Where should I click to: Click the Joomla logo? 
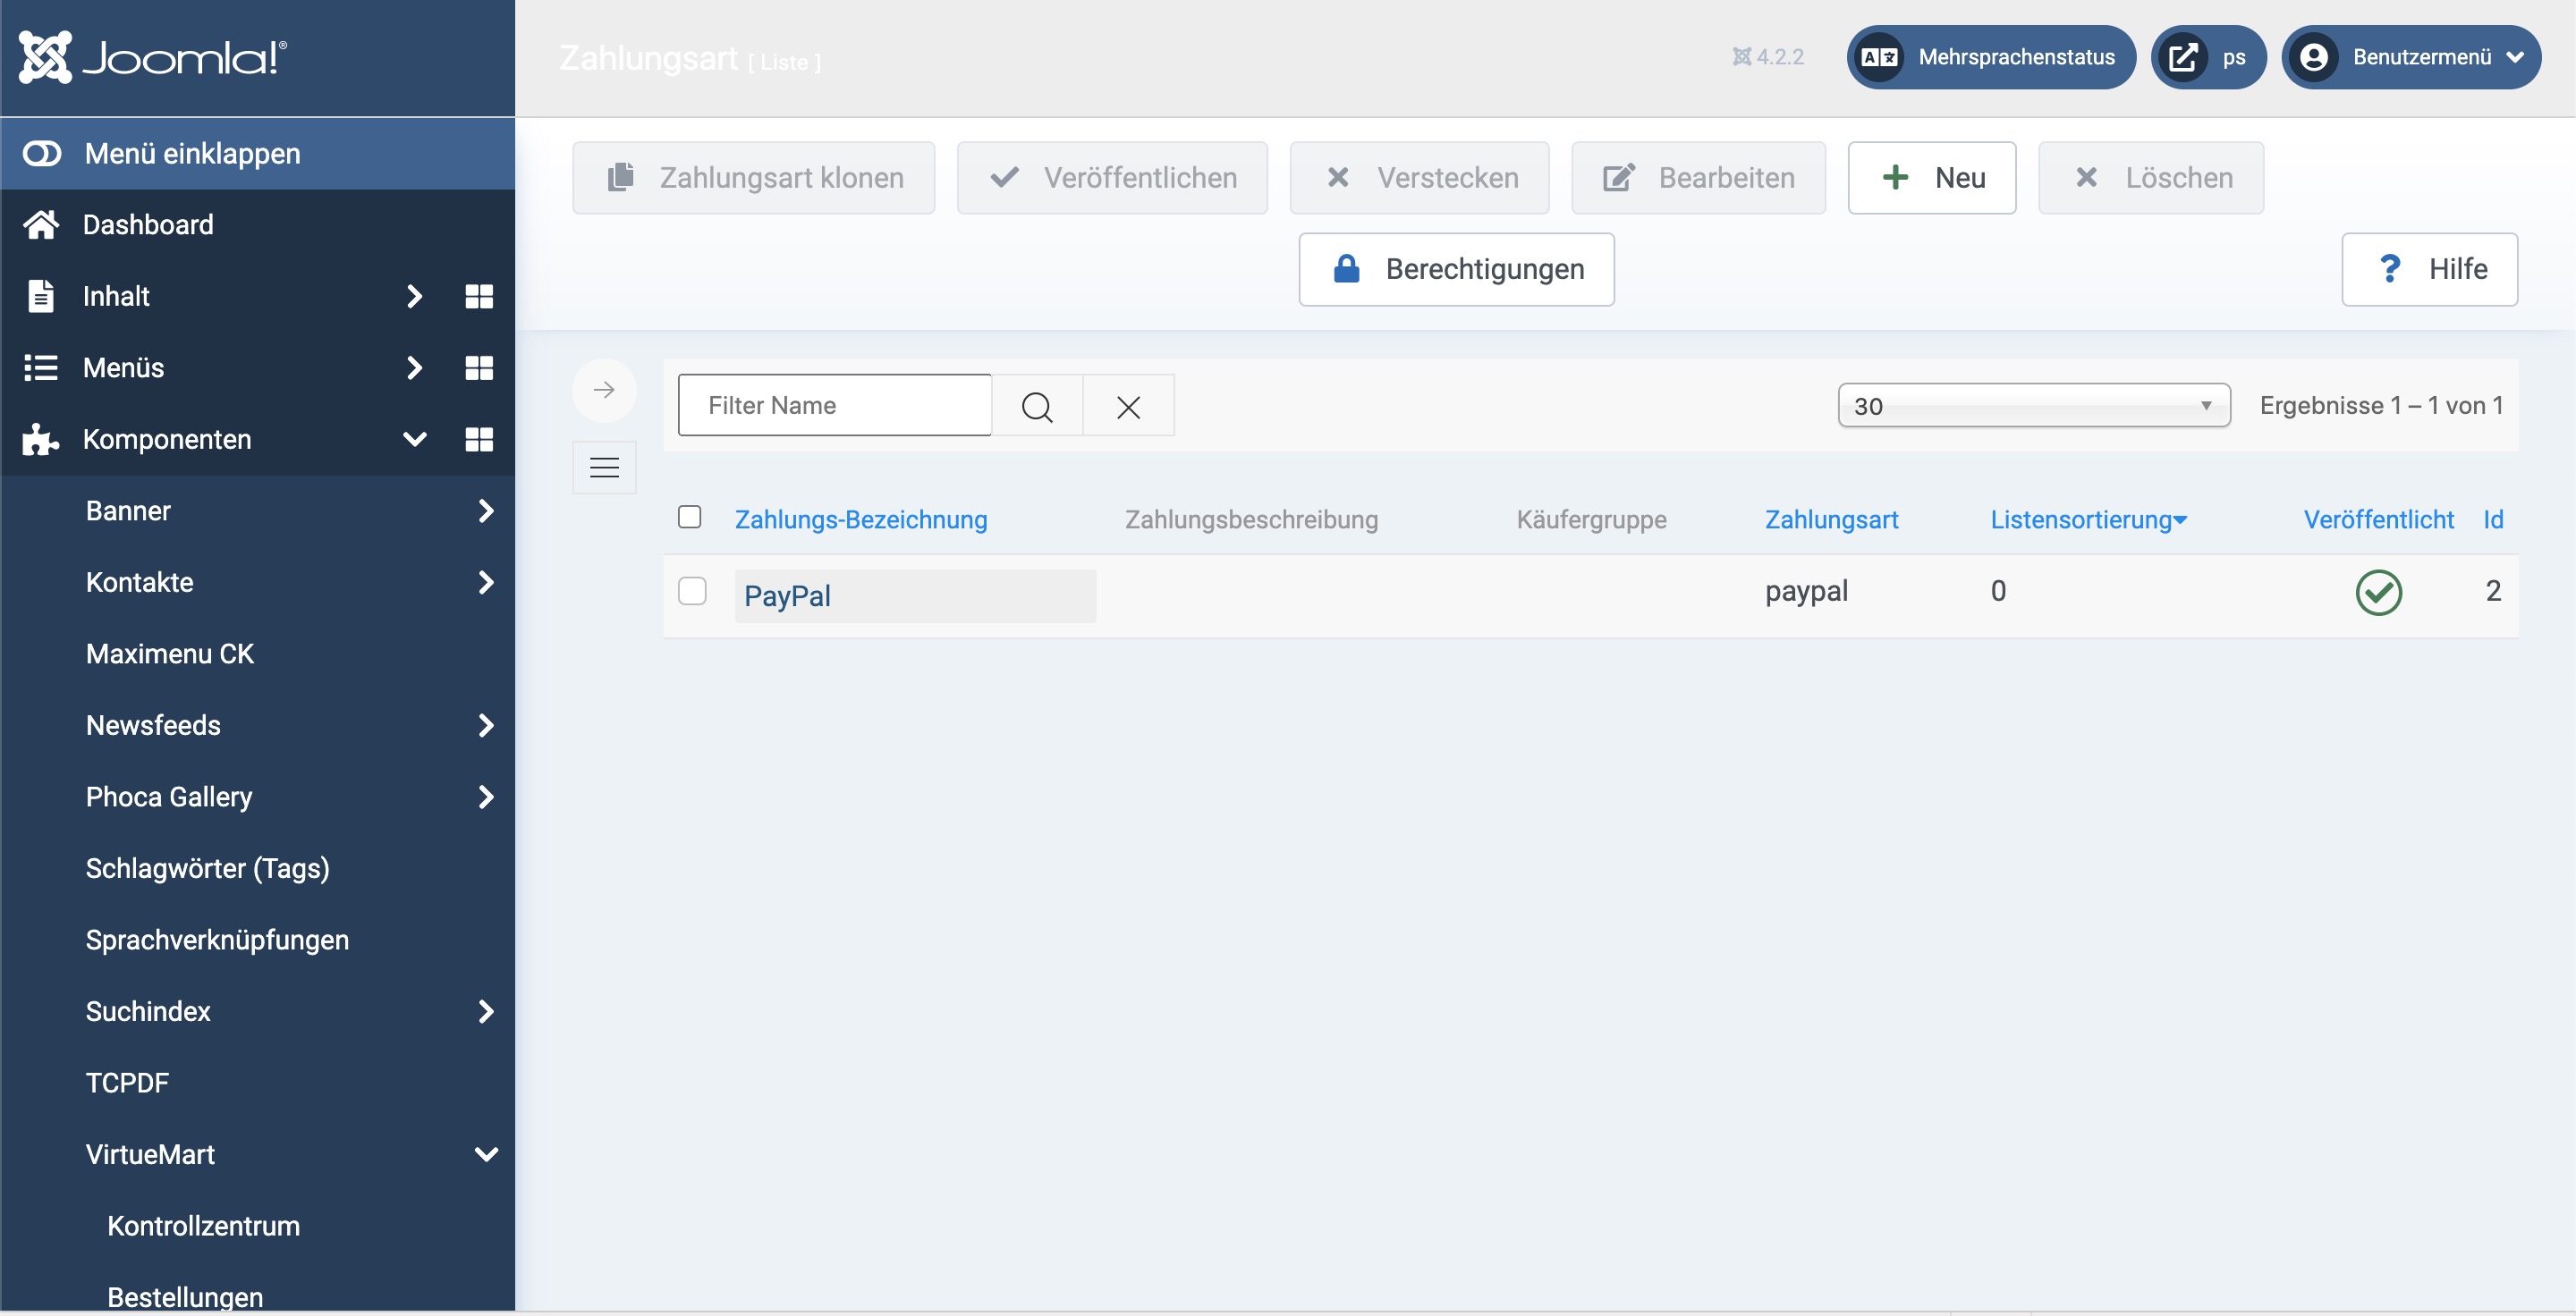tap(153, 57)
